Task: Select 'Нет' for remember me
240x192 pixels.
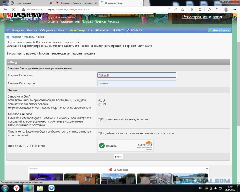Action: pyautogui.click(x=99, y=104)
